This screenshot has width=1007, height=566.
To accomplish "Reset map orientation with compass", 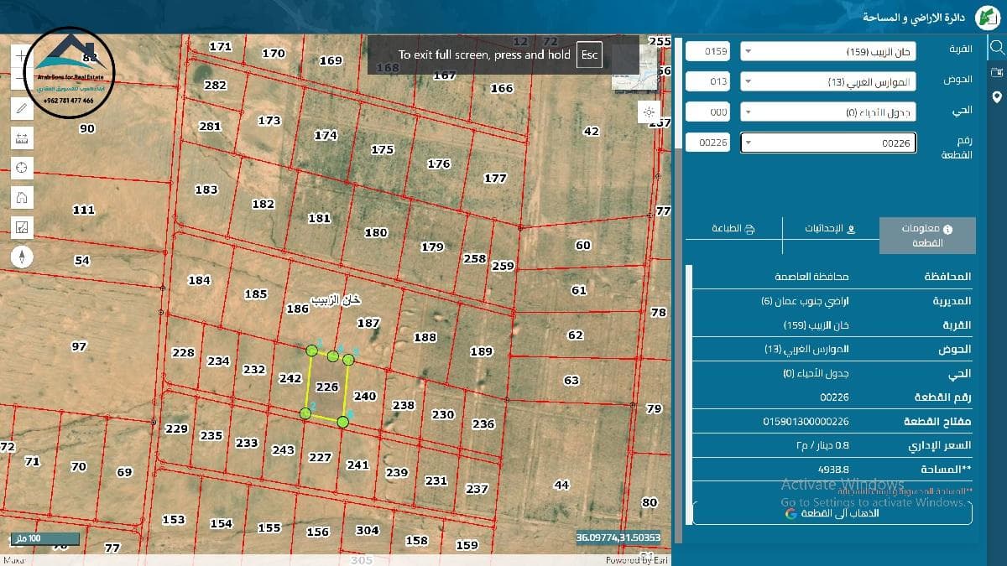I will pos(22,257).
